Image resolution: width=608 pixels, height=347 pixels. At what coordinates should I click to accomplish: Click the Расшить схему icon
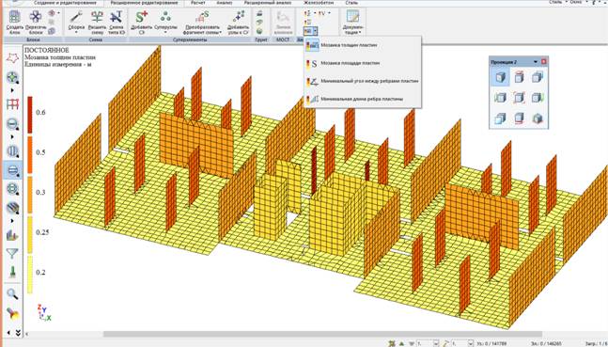pyautogui.click(x=97, y=23)
